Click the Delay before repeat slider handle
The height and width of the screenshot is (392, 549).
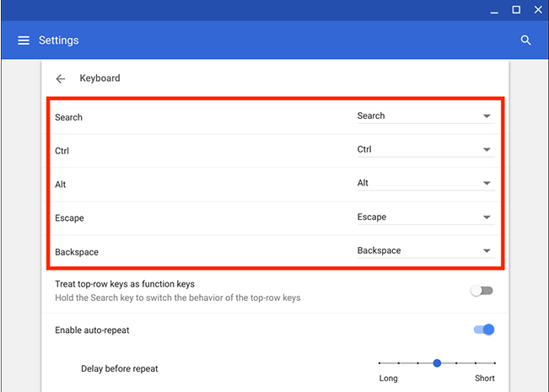click(437, 363)
